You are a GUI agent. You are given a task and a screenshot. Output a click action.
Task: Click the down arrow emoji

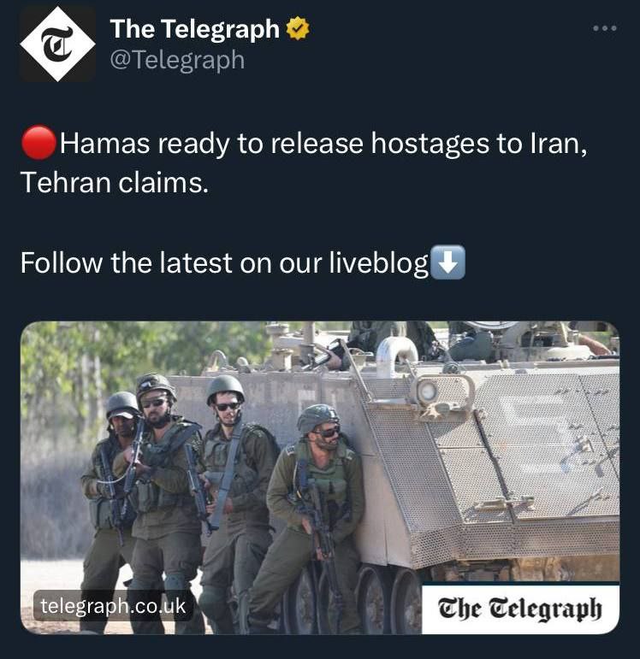click(x=448, y=262)
